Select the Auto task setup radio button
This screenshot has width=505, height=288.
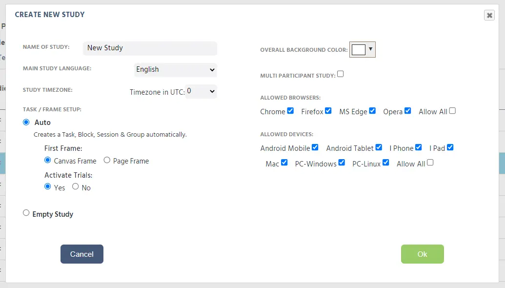coord(26,122)
